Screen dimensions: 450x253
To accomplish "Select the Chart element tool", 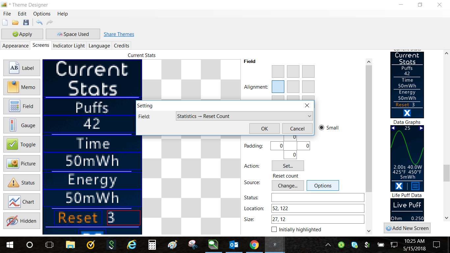I will (22, 202).
